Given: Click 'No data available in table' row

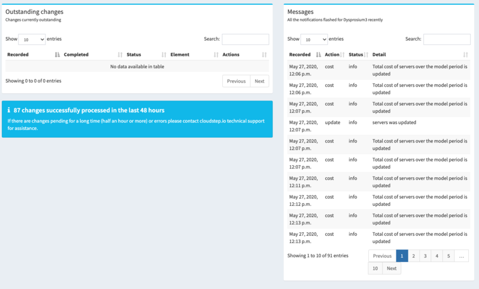Looking at the screenshot, I should coord(137,66).
